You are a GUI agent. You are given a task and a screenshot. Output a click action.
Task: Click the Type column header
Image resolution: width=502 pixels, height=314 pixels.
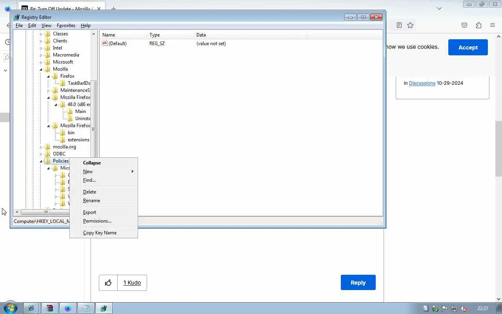click(170, 35)
